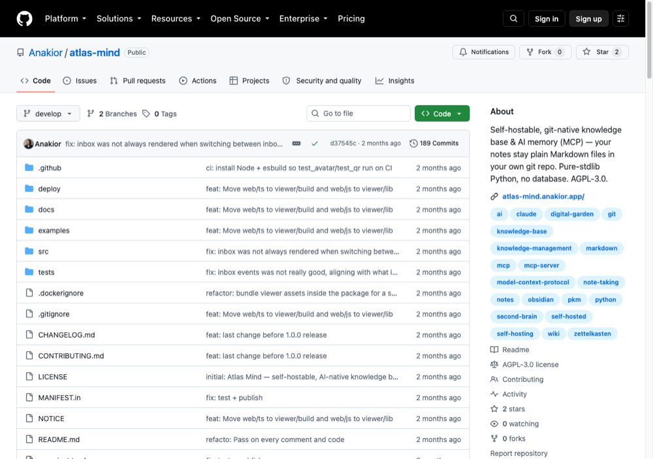653x459 pixels.
Task: Open the 2 Branches list
Action: click(x=112, y=114)
